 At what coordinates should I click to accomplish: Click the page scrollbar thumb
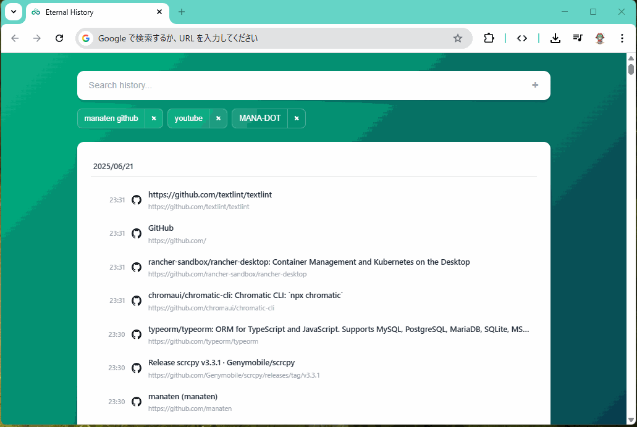pos(631,69)
